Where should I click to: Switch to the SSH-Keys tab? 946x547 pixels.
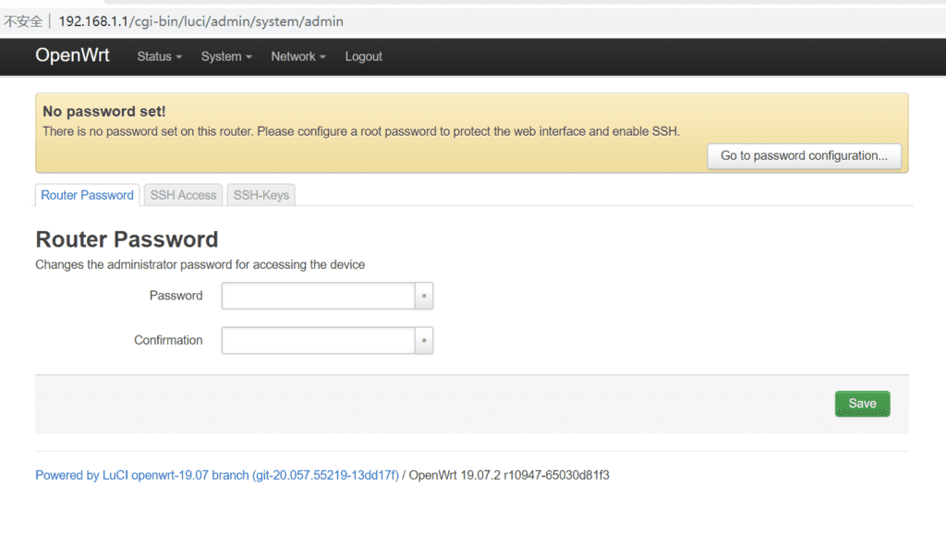pos(261,194)
